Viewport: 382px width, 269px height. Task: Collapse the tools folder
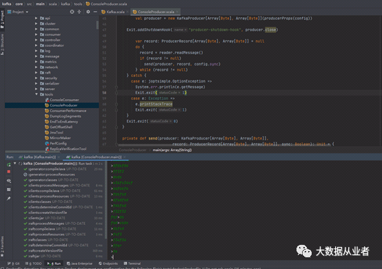(36, 94)
